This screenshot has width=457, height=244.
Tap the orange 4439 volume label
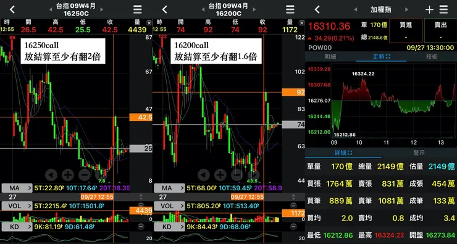coord(141,211)
